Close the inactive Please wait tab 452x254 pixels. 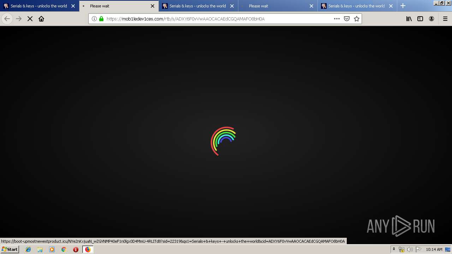(x=311, y=6)
